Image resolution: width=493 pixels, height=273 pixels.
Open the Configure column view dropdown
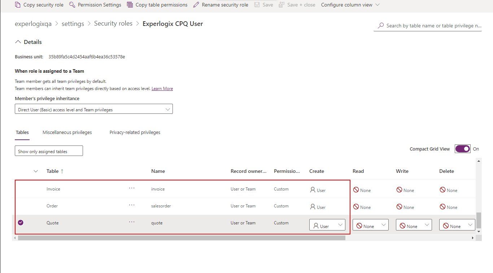pyautogui.click(x=350, y=5)
